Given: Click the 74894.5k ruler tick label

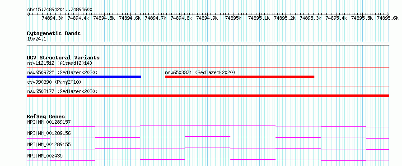Looking at the screenshot, I should pos(104,18).
